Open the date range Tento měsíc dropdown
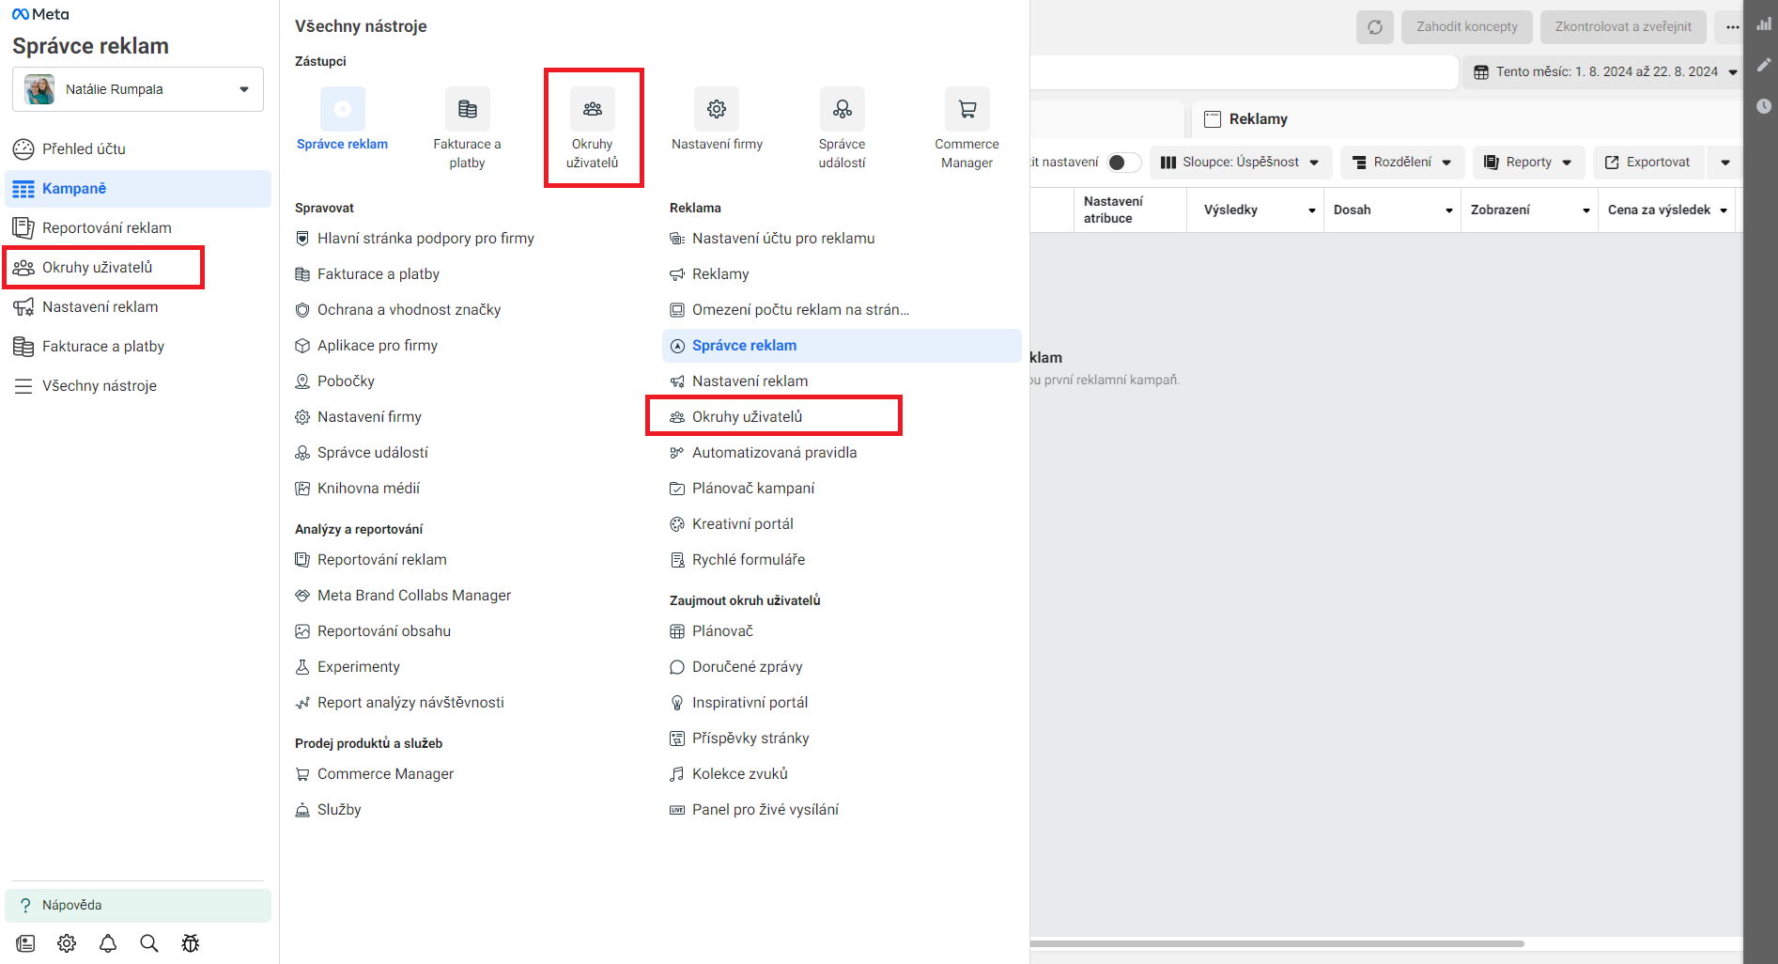Screen dimensions: 1778x964 click(x=1604, y=72)
